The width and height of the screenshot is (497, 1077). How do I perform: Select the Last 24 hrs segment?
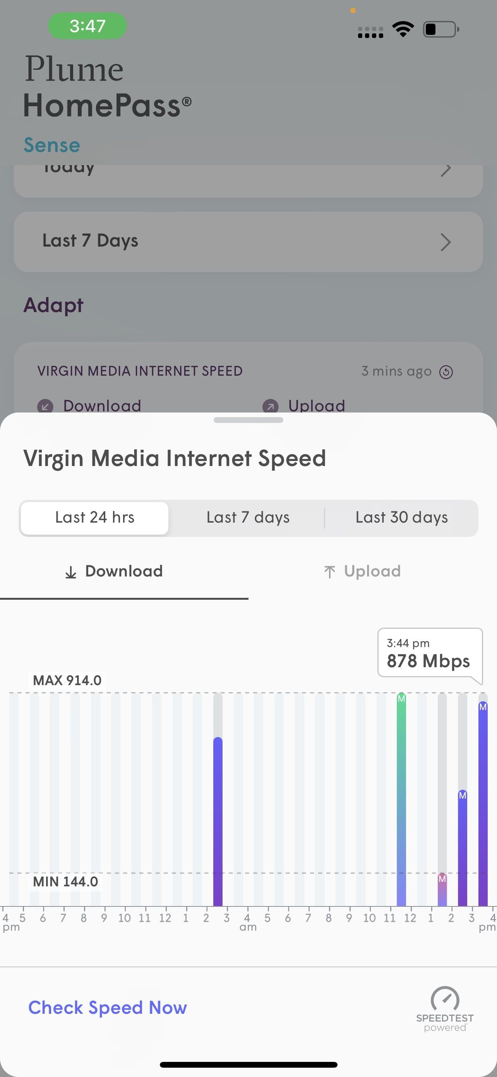95,518
